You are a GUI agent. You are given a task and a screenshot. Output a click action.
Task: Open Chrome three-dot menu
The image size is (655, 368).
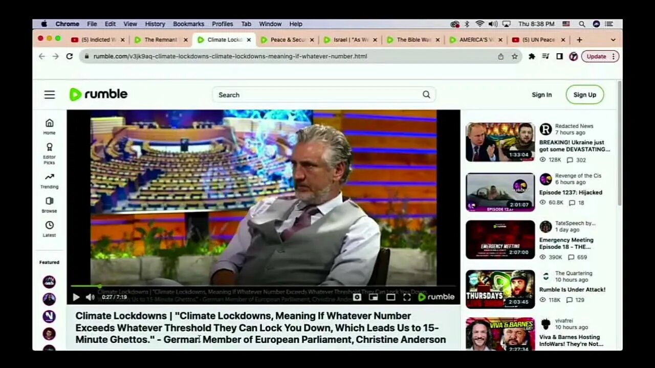[614, 56]
